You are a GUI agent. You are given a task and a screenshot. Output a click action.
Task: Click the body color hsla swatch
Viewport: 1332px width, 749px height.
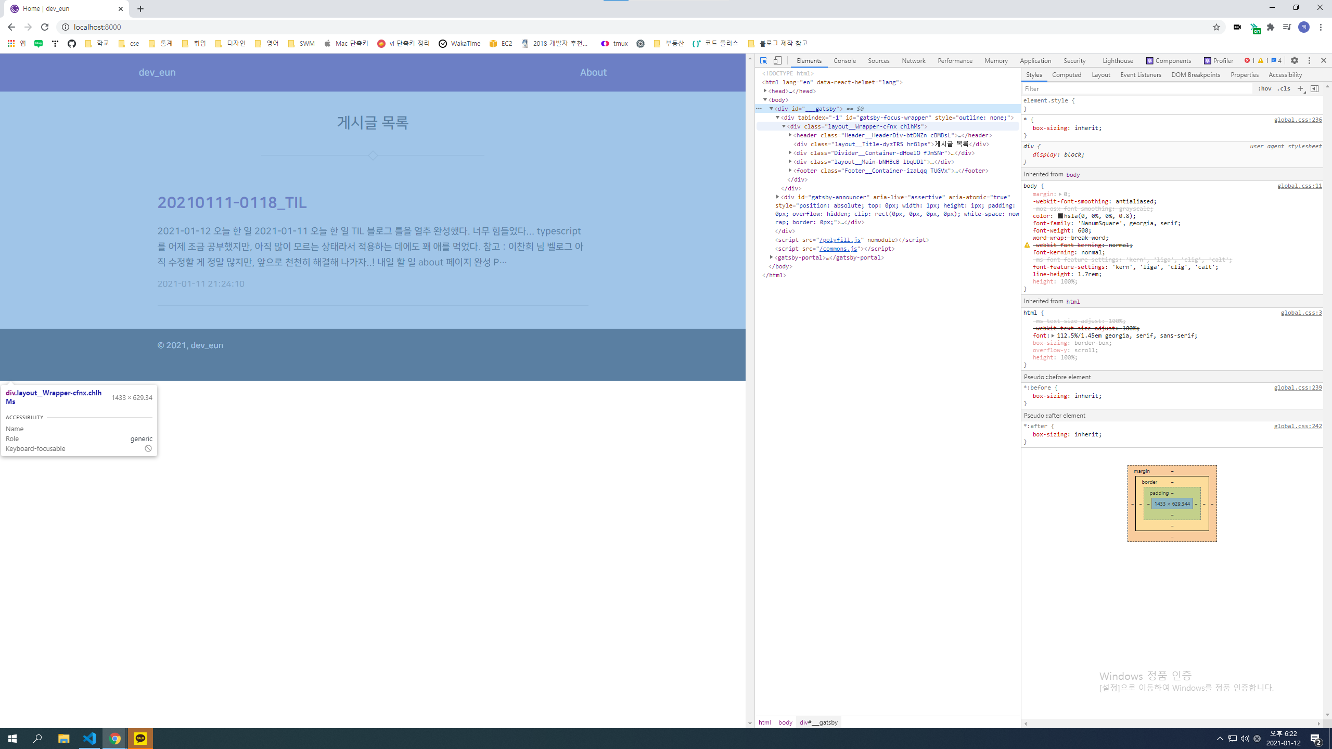1060,216
